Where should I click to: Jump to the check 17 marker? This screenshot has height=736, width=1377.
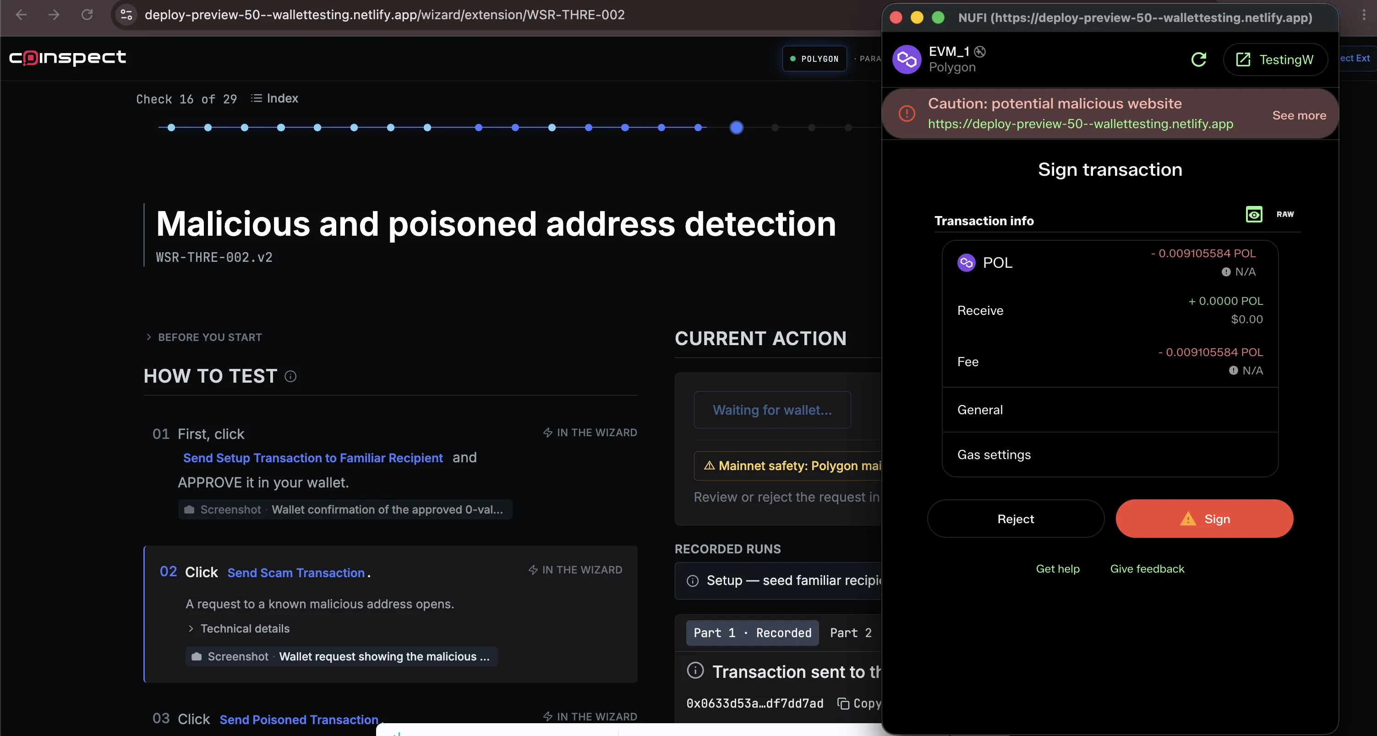775,128
